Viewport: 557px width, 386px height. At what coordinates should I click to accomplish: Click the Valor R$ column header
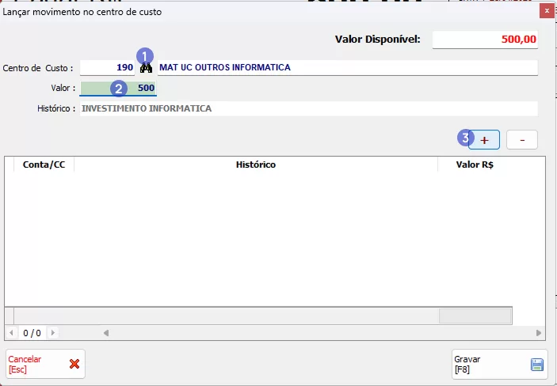pos(475,165)
